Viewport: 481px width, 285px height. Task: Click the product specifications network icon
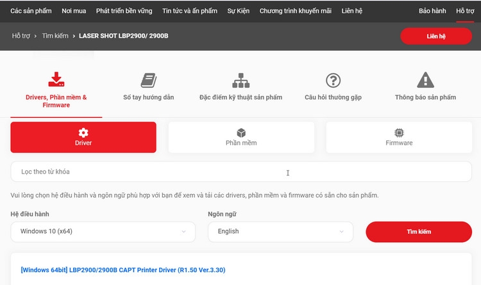coord(240,80)
